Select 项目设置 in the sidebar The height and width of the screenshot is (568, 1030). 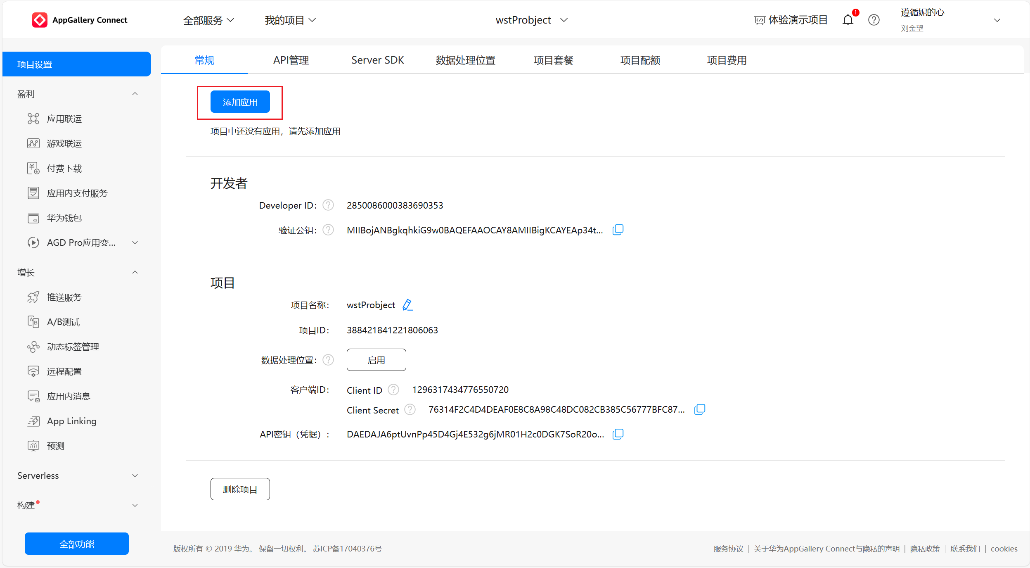point(77,64)
